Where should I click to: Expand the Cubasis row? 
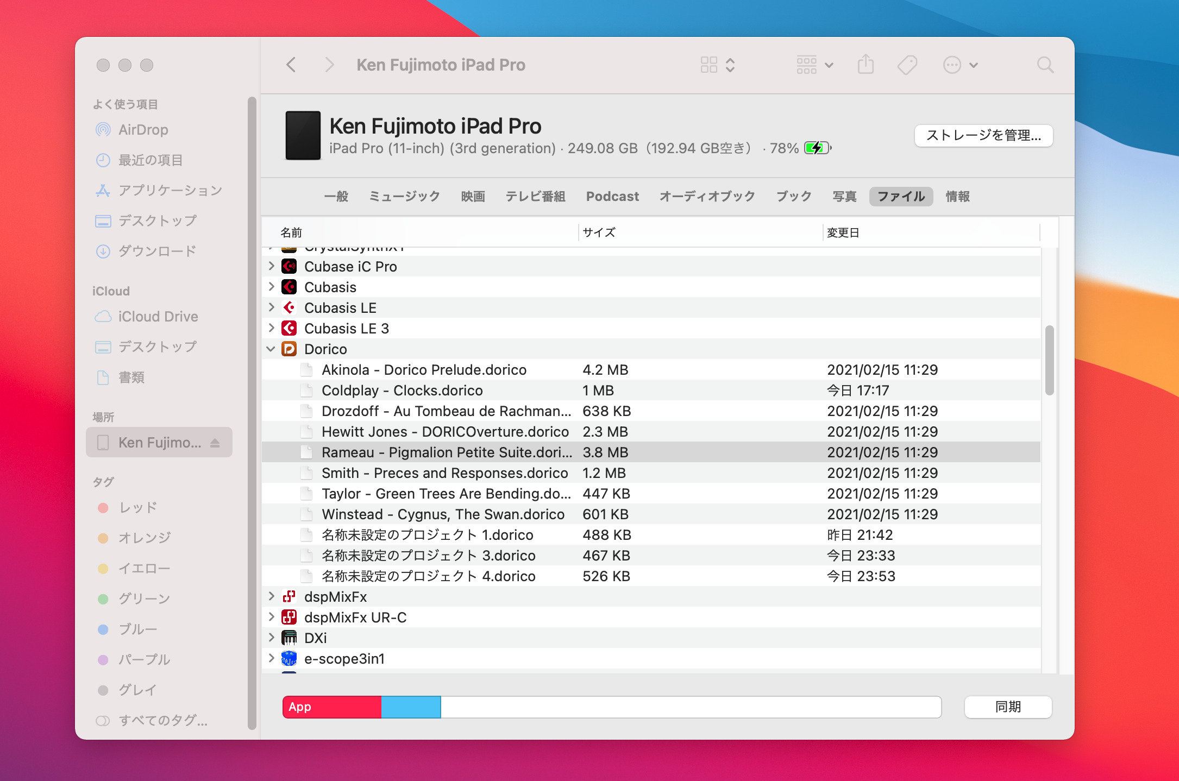(x=271, y=287)
